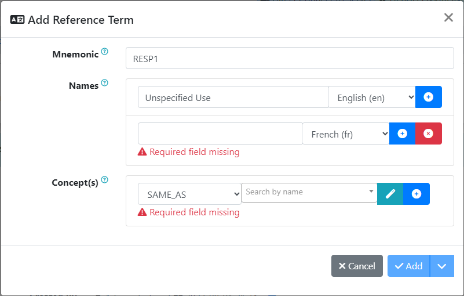Open the SAME_AS relationship dropdown

(x=189, y=194)
